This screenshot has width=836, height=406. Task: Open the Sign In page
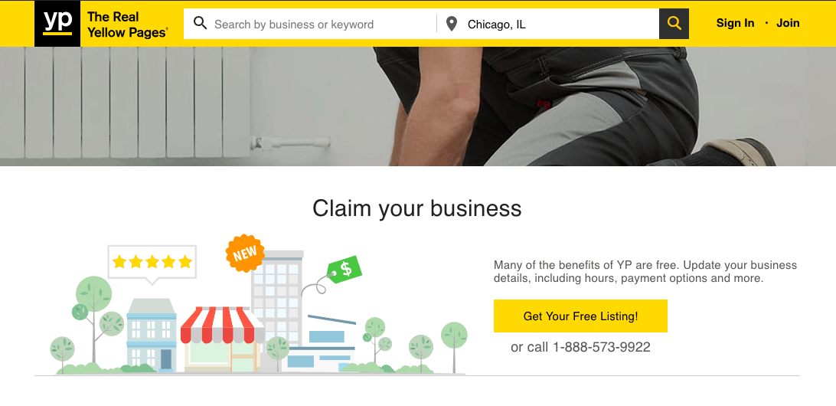[x=735, y=23]
